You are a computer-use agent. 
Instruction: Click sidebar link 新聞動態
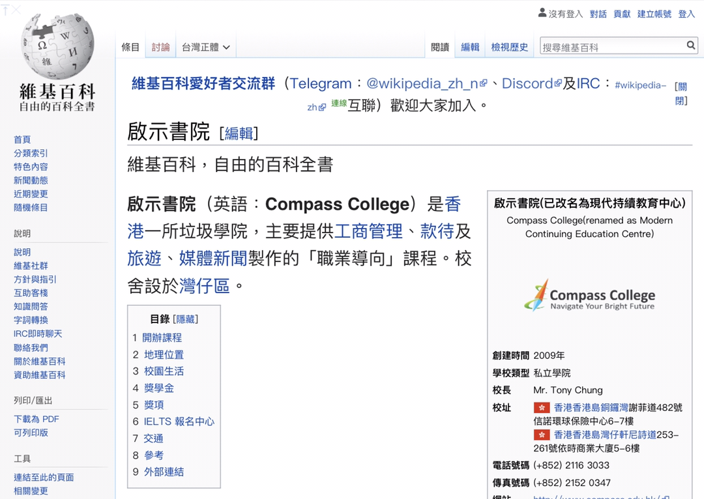pyautogui.click(x=31, y=180)
